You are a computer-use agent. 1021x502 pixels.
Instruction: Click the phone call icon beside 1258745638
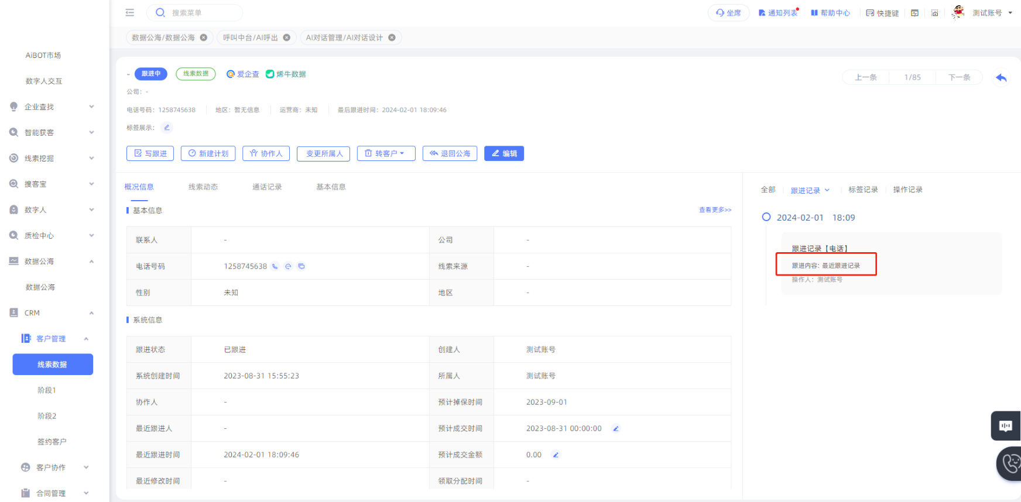coord(275,266)
